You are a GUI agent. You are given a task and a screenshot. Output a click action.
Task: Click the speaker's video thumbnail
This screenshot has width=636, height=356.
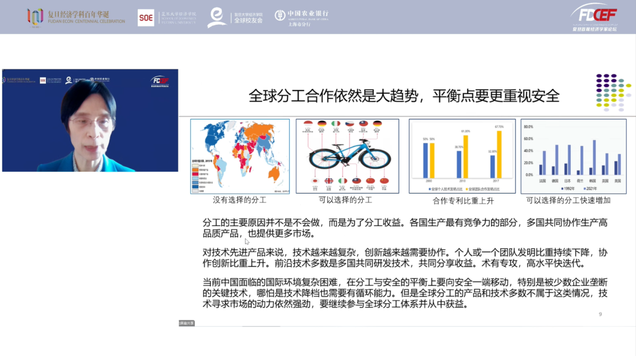91,121
